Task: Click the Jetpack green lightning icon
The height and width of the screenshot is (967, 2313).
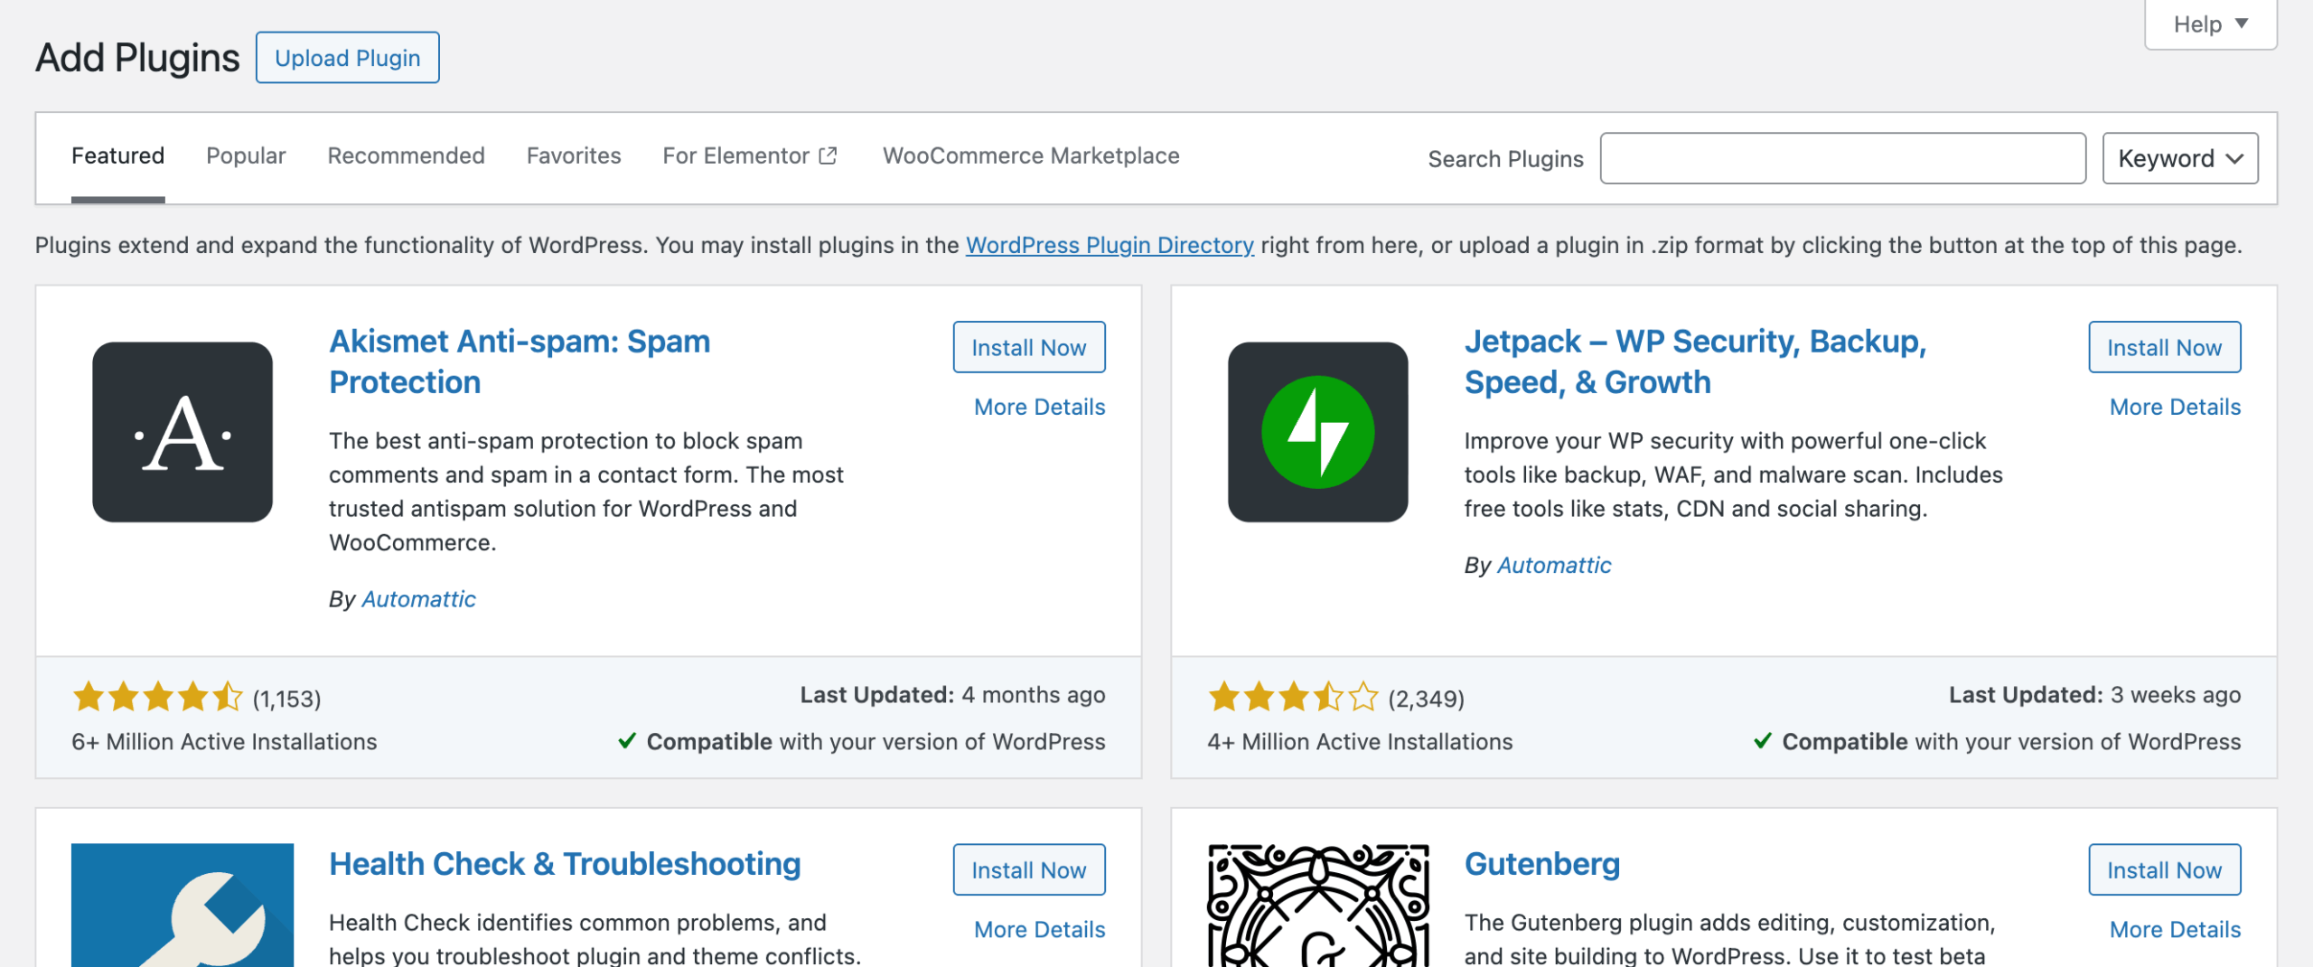Action: (1317, 432)
